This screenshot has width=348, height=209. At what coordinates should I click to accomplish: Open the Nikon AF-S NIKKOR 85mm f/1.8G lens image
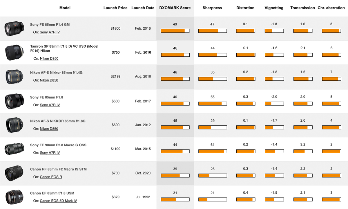point(12,125)
